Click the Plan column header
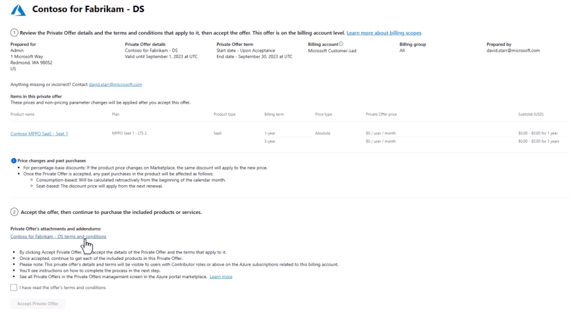Image resolution: width=577 pixels, height=312 pixels. tap(115, 114)
